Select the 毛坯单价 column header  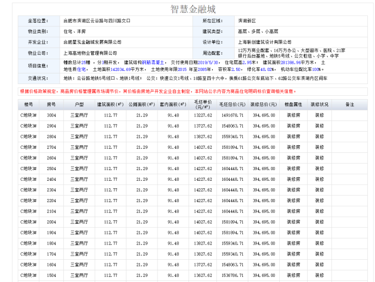tap(203, 104)
